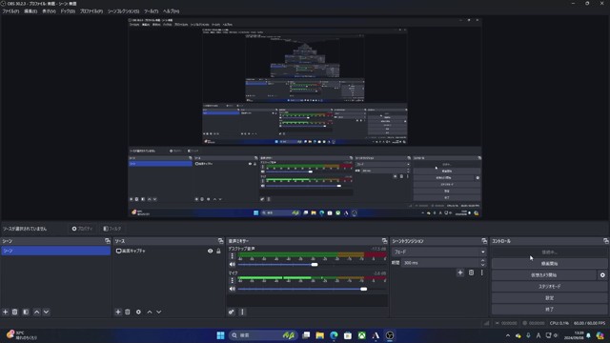The height and width of the screenshot is (343, 610).
Task: Click the マイク volume slider handle
Action: point(363,289)
